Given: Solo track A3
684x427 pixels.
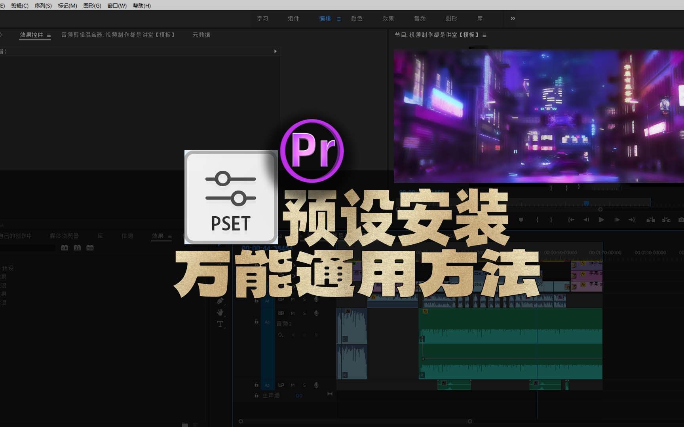Looking at the screenshot, I should (304, 385).
